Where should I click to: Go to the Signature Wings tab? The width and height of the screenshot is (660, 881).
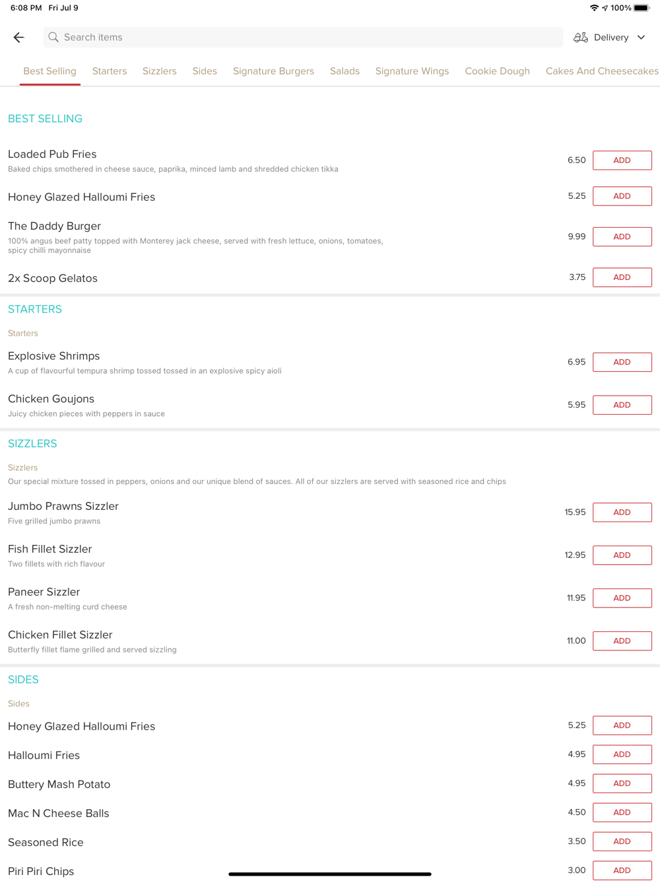[x=412, y=71]
